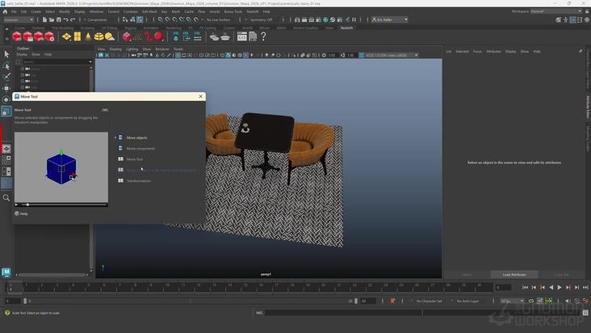Viewport: 591px width, 333px height.
Task: Close the Move Tool popup window
Action: click(x=200, y=96)
